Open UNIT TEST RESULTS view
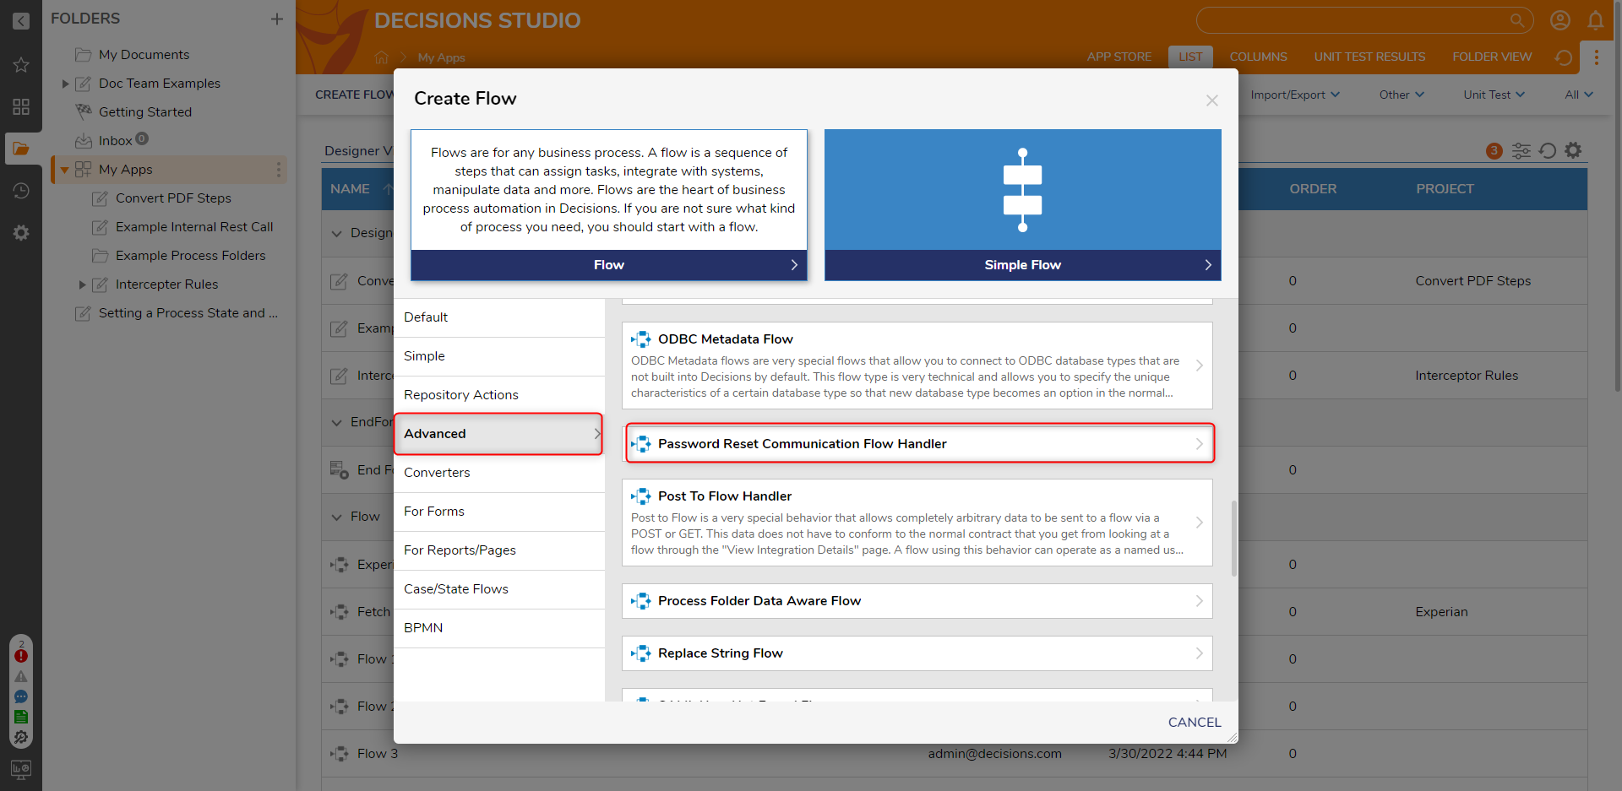 [1369, 57]
